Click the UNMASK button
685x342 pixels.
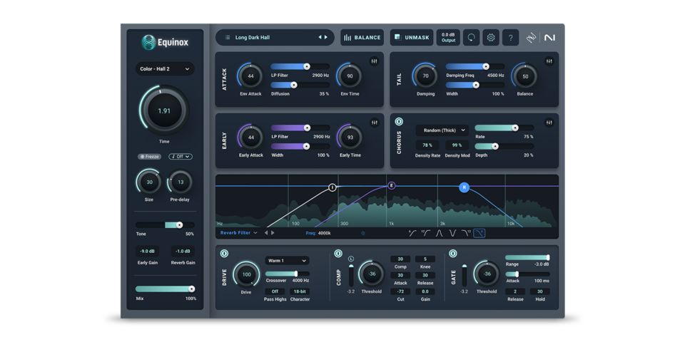click(x=412, y=38)
